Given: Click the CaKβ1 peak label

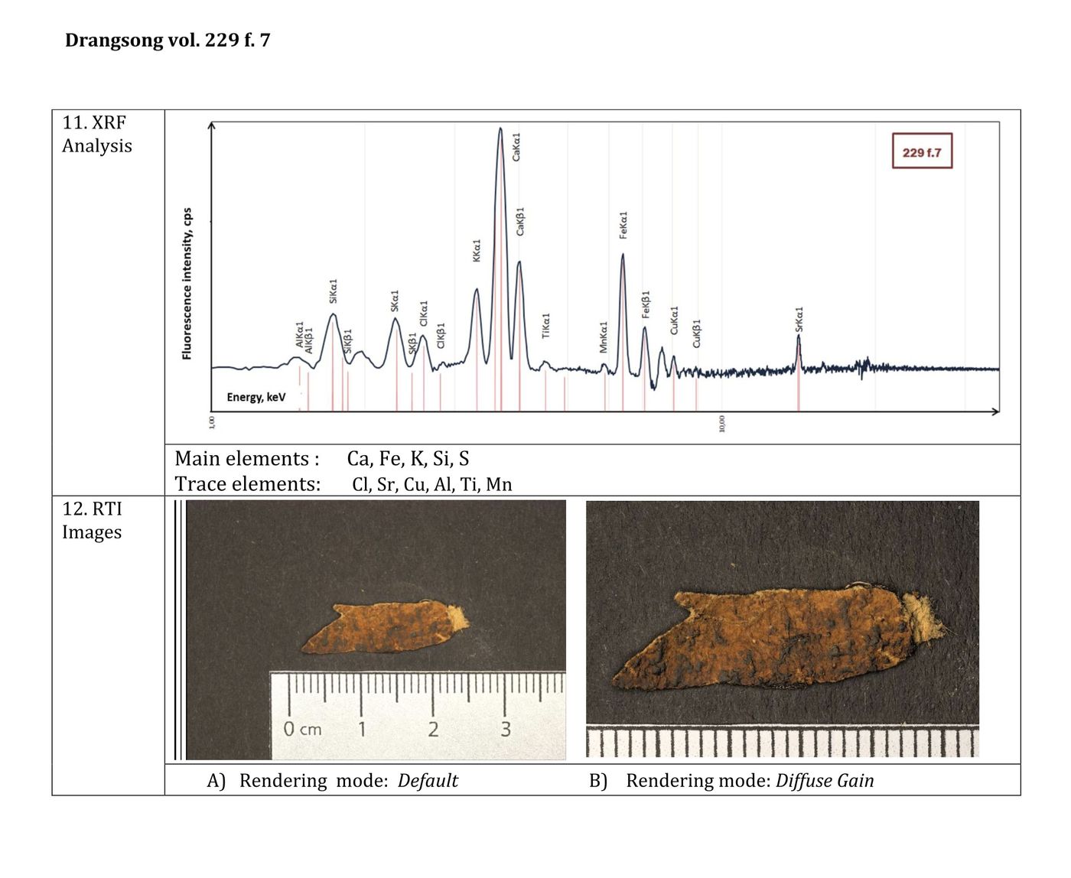Looking at the screenshot, I should (520, 221).
